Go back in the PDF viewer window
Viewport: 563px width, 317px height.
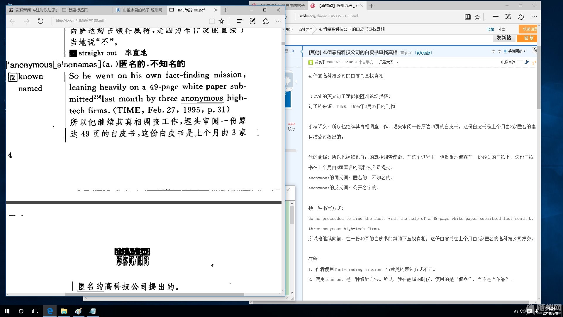(13, 21)
